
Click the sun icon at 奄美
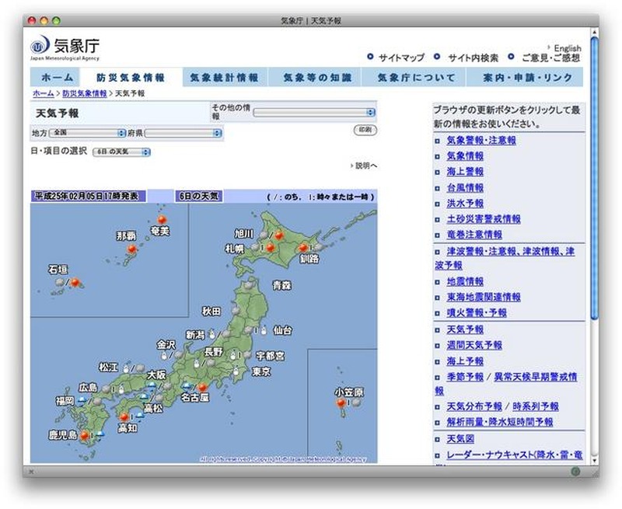click(x=162, y=220)
